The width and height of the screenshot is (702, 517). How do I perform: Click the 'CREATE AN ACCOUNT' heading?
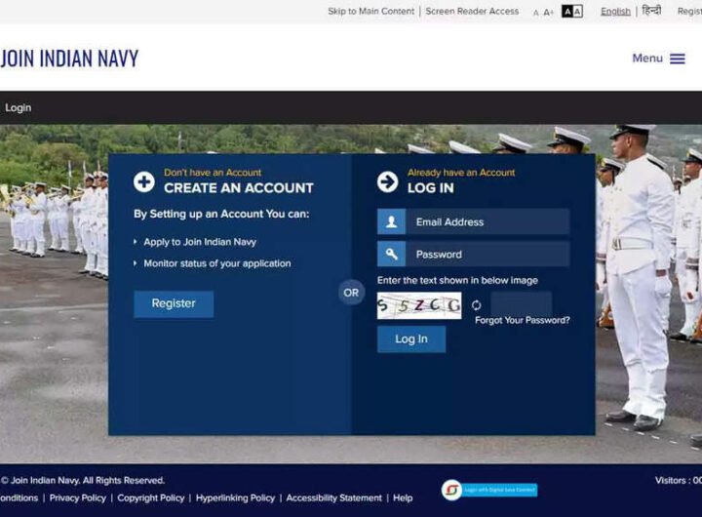(x=239, y=188)
